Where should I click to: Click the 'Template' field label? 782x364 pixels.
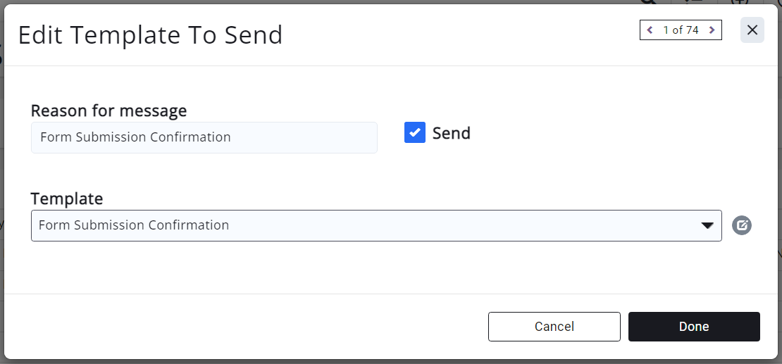(67, 199)
